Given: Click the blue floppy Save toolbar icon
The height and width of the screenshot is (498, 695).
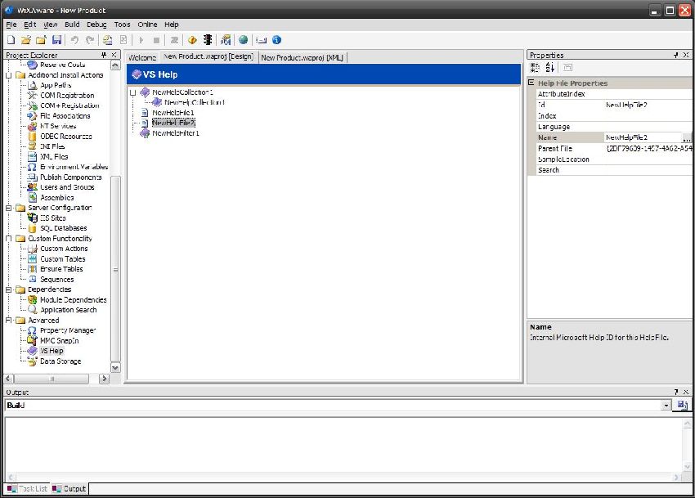Looking at the screenshot, I should point(56,40).
